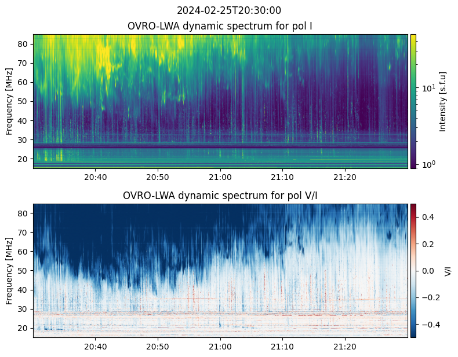Click the 21:20 time tick under the top plot
This screenshot has height=357, width=458.
(x=345, y=176)
